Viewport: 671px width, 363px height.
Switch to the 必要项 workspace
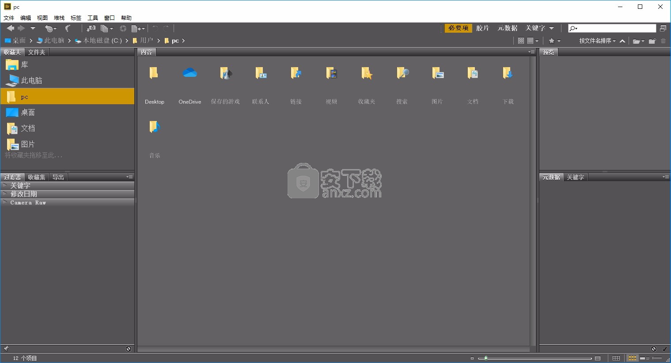click(x=458, y=28)
